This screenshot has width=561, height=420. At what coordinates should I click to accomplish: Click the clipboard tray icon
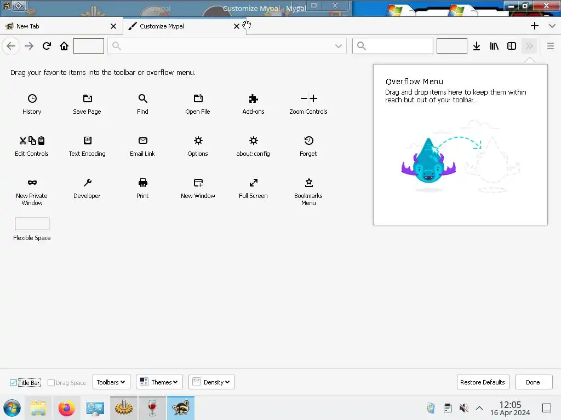pyautogui.click(x=447, y=408)
